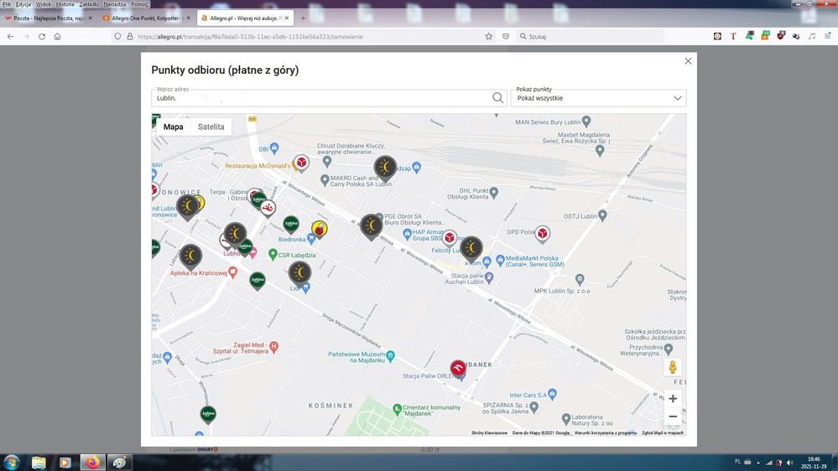This screenshot has height=471, width=838.
Task: Open the Edycja menu
Action: pos(23,4)
